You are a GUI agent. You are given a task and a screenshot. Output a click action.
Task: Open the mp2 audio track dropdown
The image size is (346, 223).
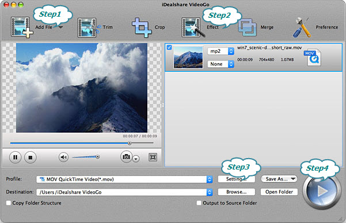click(x=220, y=51)
